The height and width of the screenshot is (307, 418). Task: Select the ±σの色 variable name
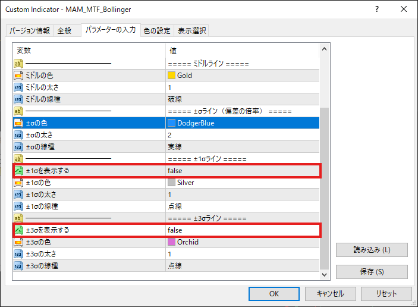(x=36, y=123)
